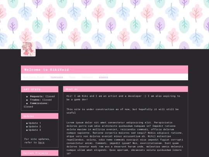The height and width of the screenshot is (157, 209).
Task: Click the star bullet beside Trades
Action: click(27, 100)
